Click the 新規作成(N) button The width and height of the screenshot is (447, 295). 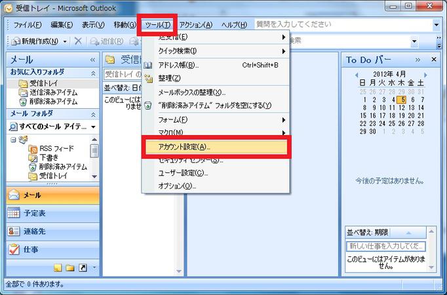click(35, 41)
